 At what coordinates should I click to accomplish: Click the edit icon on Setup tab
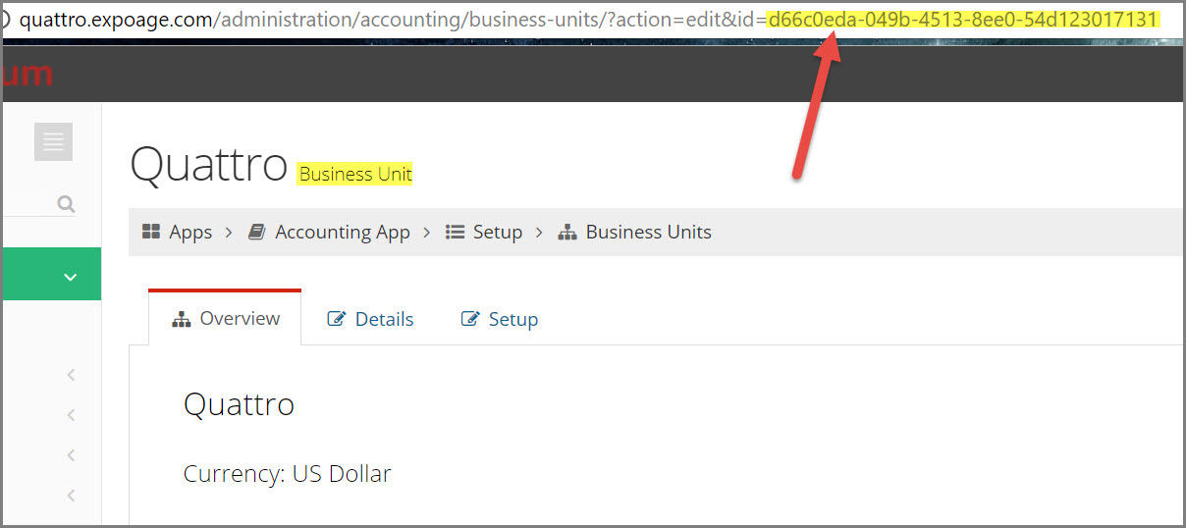pyautogui.click(x=470, y=319)
